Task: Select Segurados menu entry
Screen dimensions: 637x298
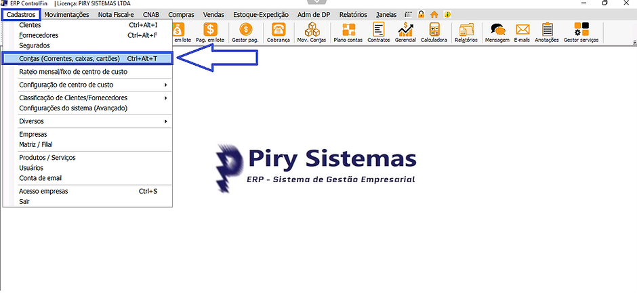Action: click(87, 45)
